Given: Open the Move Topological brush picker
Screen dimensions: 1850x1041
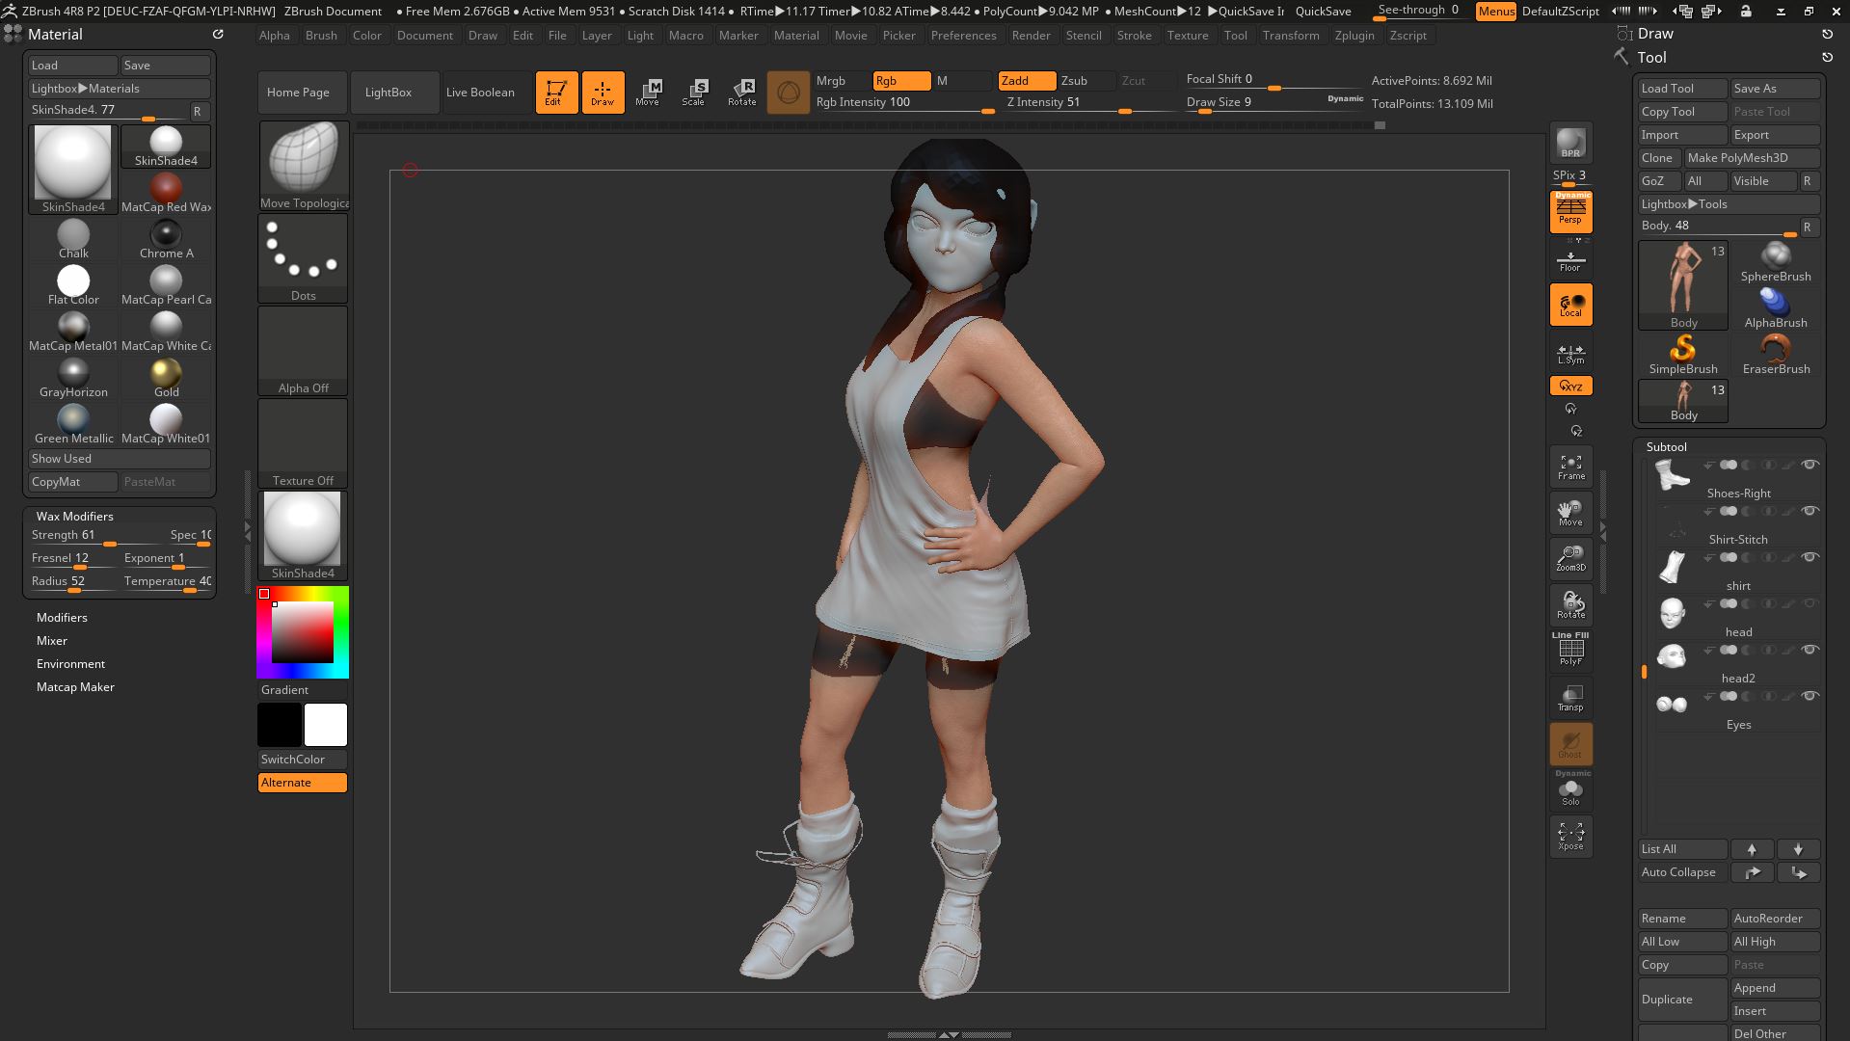Looking at the screenshot, I should [304, 166].
